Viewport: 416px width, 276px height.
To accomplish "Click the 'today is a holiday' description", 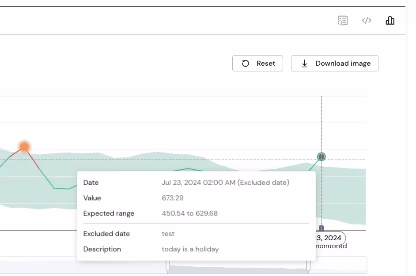I will (x=190, y=249).
